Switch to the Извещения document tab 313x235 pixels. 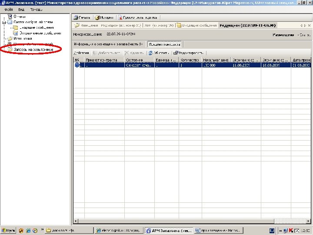coord(87,25)
